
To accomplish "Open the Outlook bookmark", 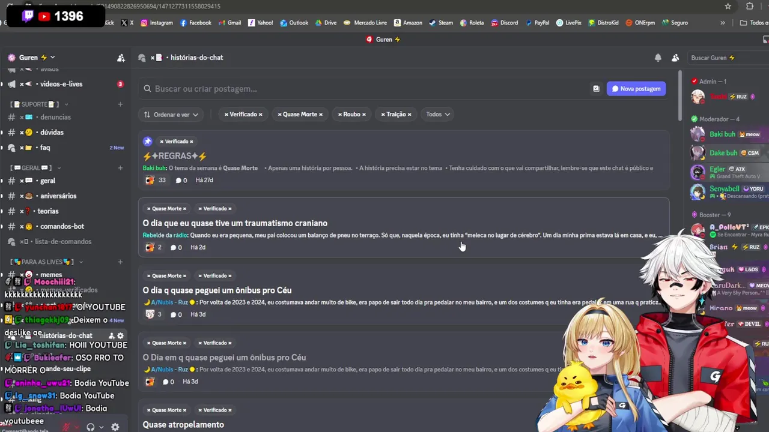I will coord(294,23).
